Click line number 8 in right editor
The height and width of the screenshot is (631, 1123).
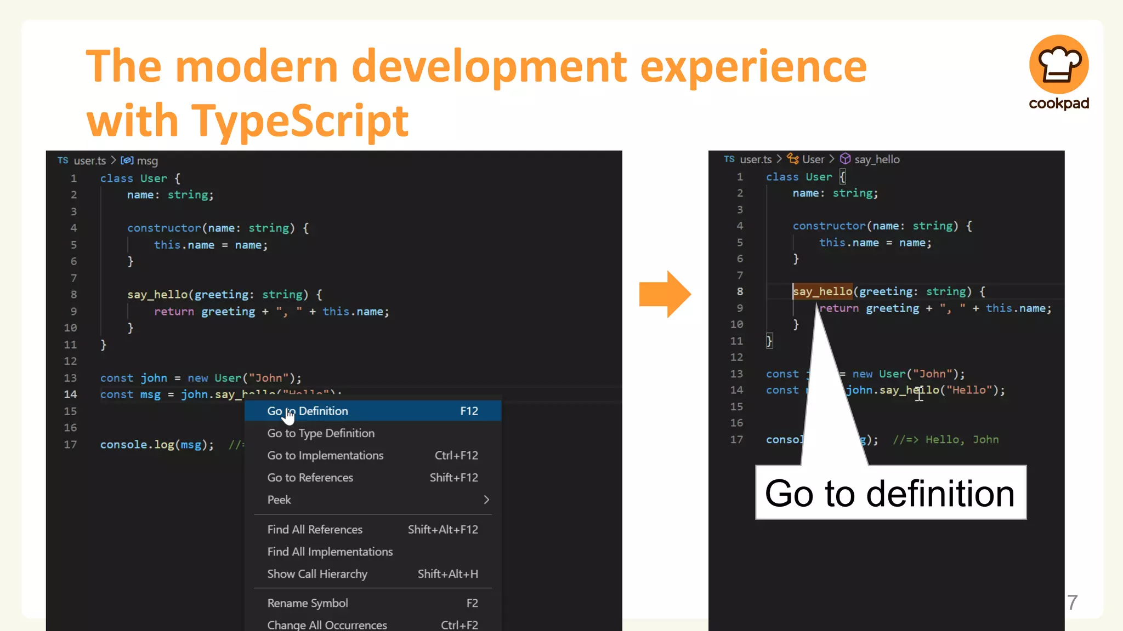(740, 291)
